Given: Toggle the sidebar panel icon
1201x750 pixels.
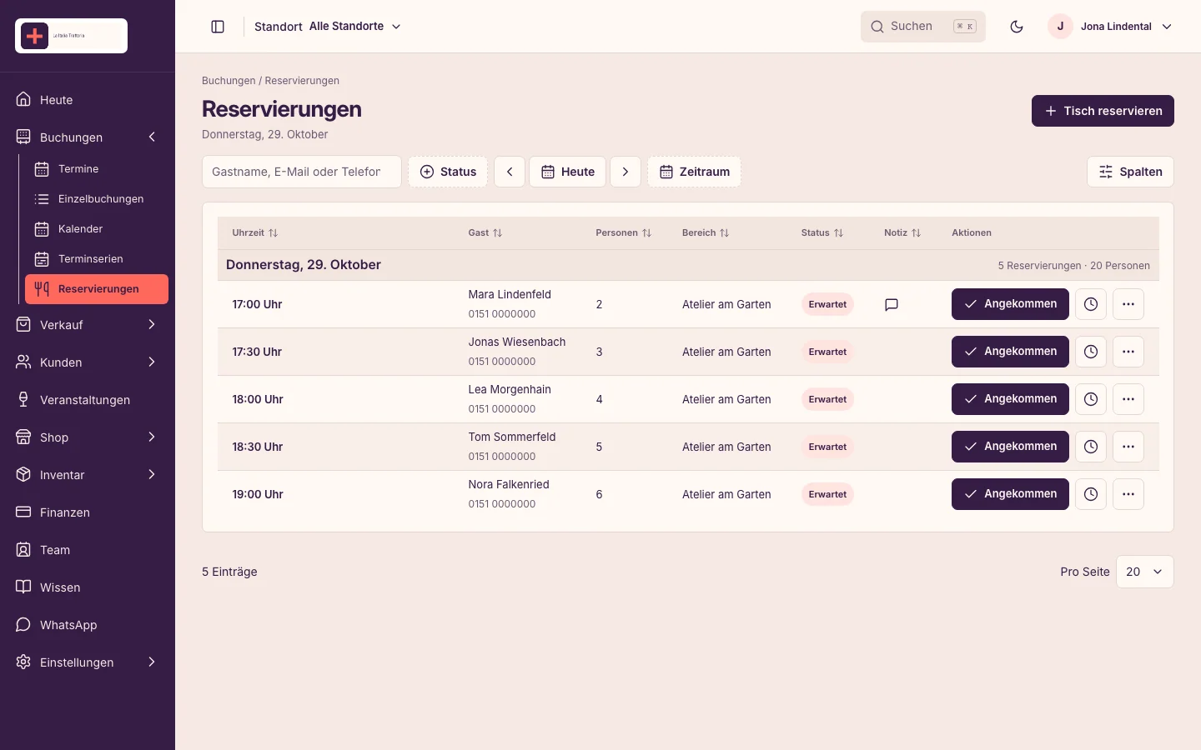Looking at the screenshot, I should click(x=218, y=27).
